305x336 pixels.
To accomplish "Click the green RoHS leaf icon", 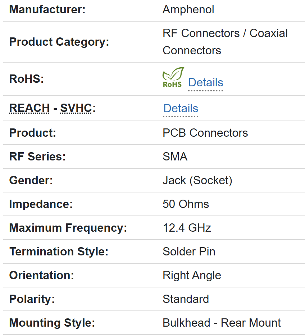I will pos(173,77).
